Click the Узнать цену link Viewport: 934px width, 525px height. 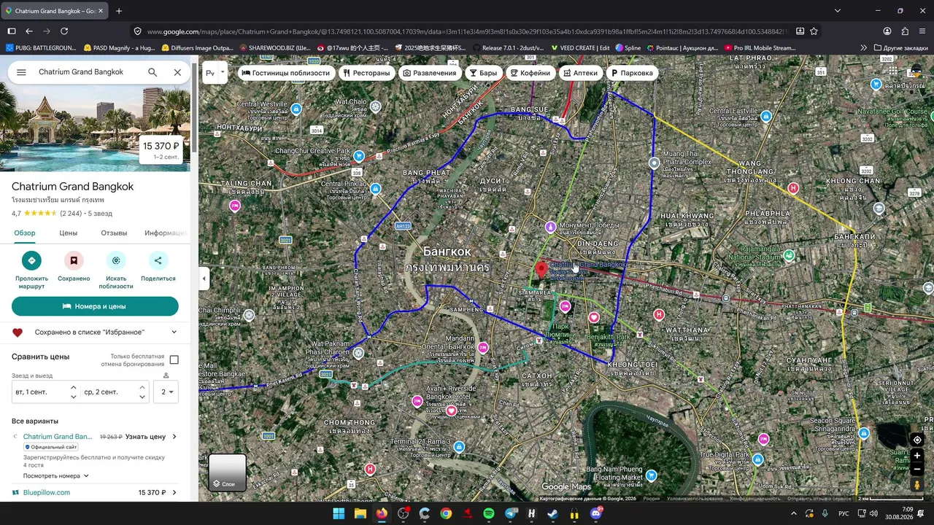click(x=145, y=437)
